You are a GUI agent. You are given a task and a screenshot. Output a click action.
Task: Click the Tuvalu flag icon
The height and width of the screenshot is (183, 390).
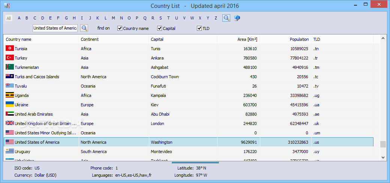[9, 86]
